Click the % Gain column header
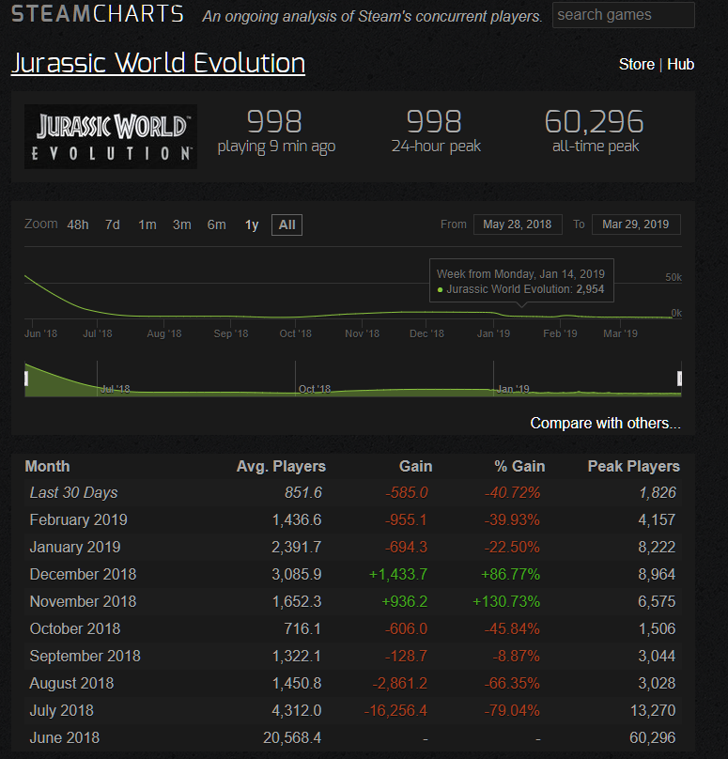This screenshot has height=759, width=728. click(519, 466)
